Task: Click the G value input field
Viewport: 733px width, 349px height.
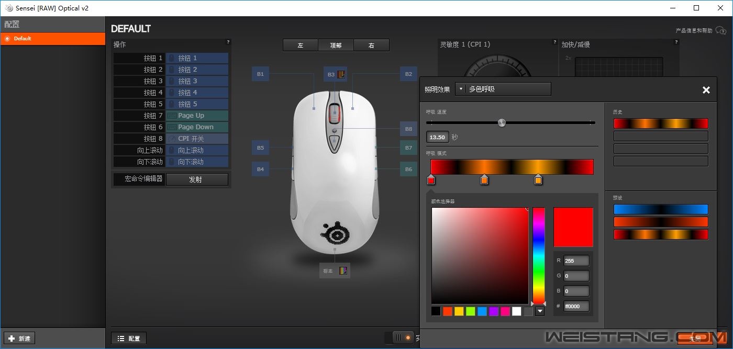Action: [576, 276]
